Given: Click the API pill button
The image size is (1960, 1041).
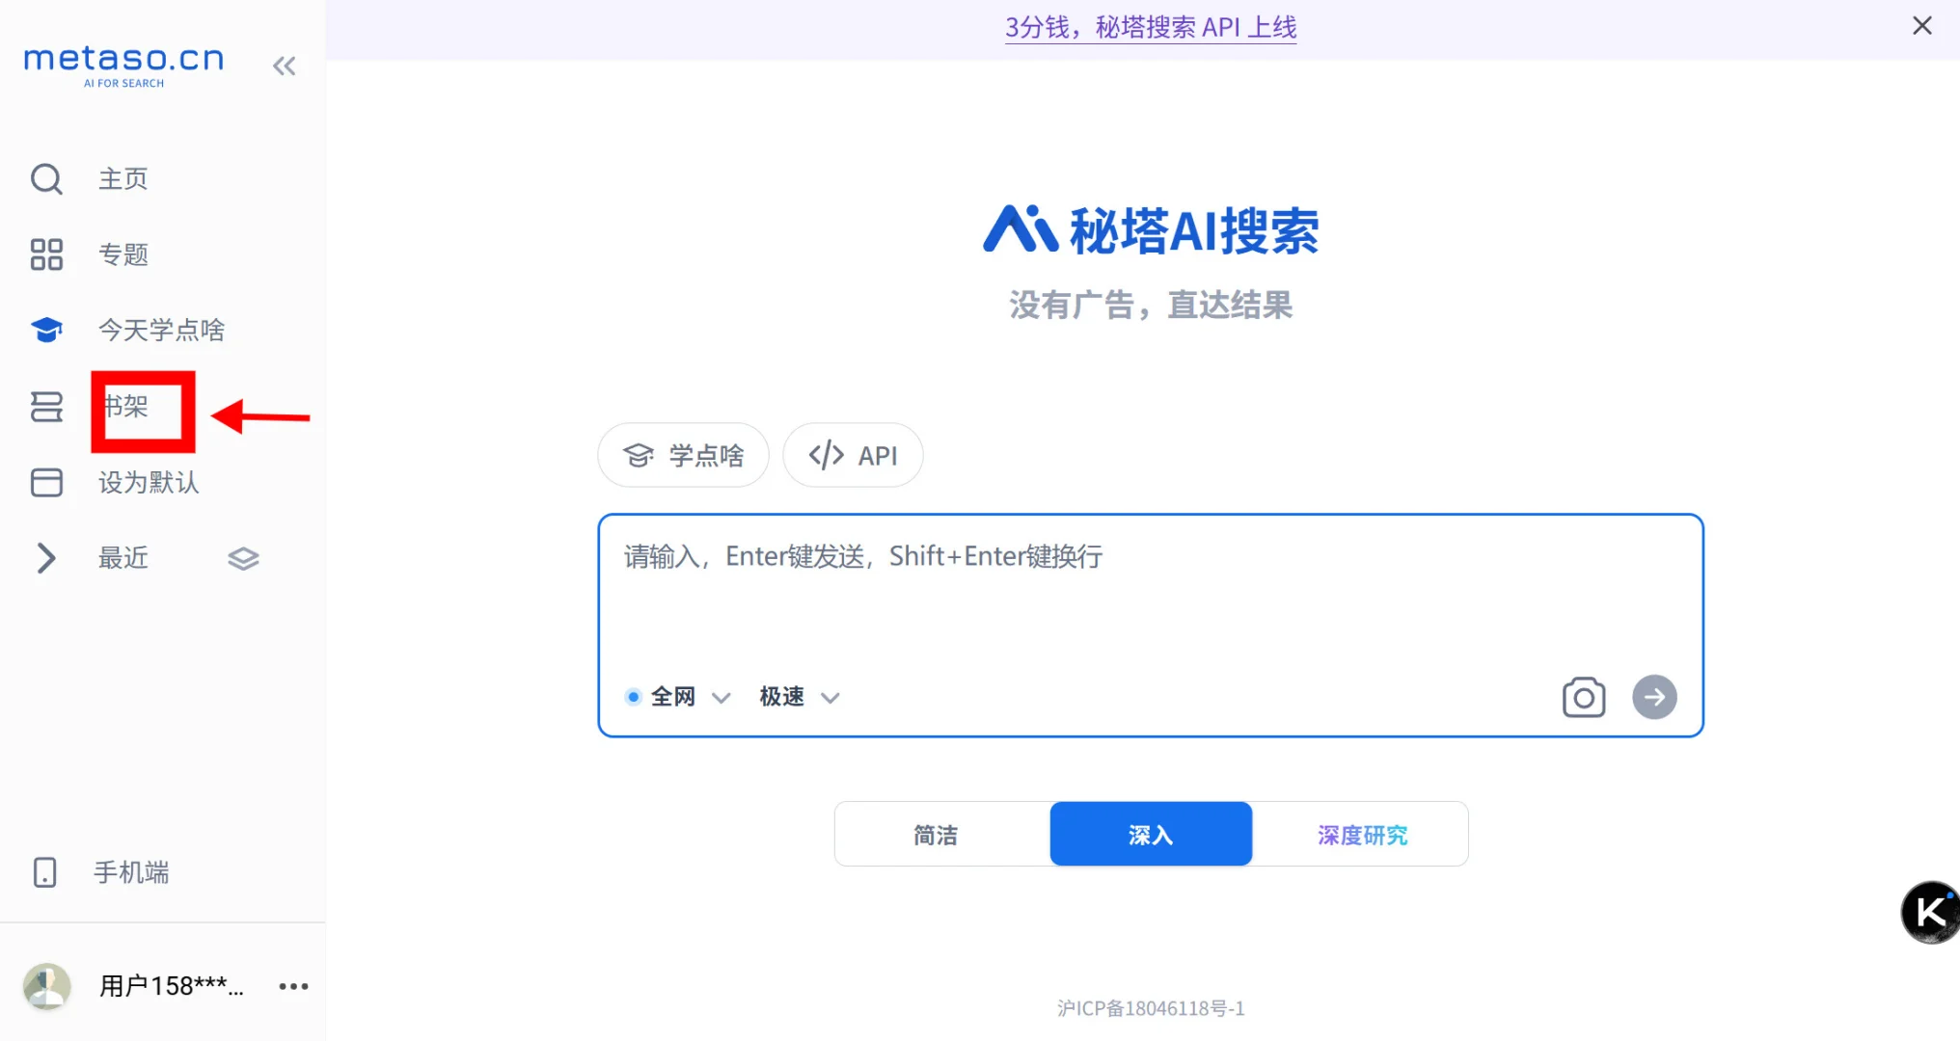Looking at the screenshot, I should click(x=853, y=455).
